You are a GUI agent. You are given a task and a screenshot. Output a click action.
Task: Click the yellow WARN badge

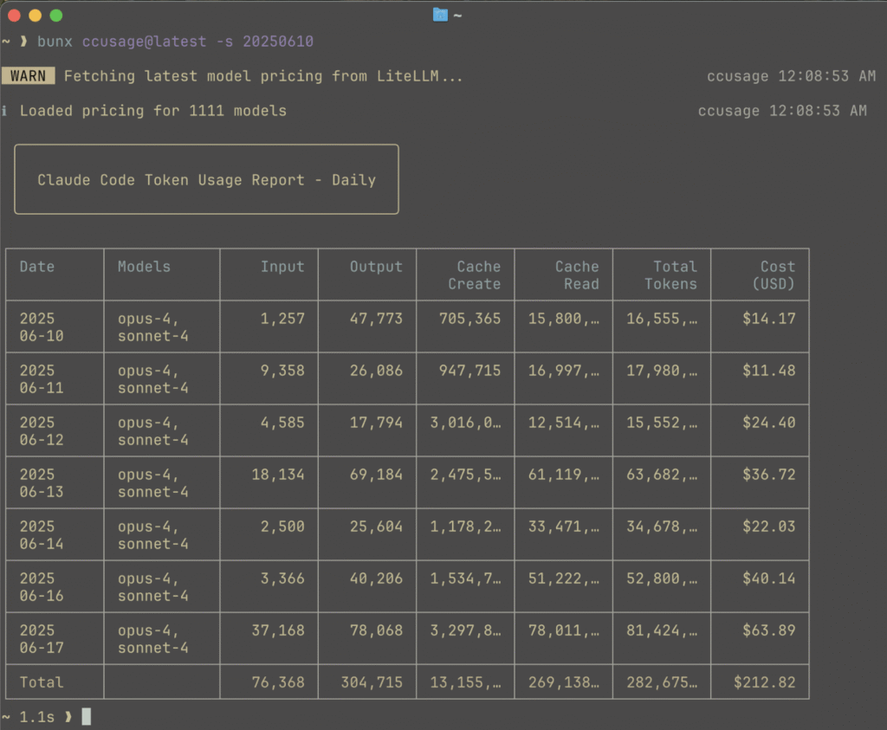[x=29, y=76]
